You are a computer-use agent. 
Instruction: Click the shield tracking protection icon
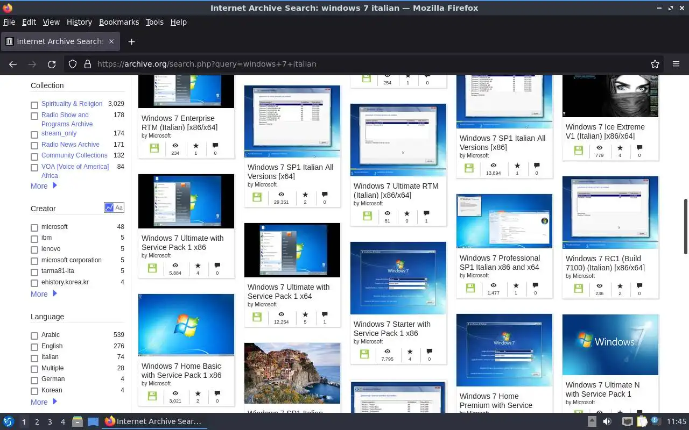(73, 64)
